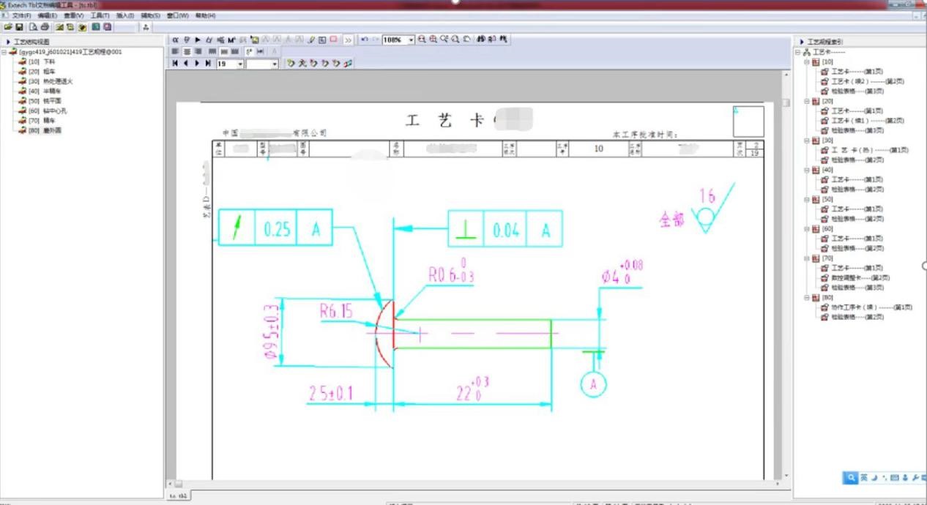This screenshot has height=505, width=927.
Task: Click the undo arrow icon
Action: 365,40
